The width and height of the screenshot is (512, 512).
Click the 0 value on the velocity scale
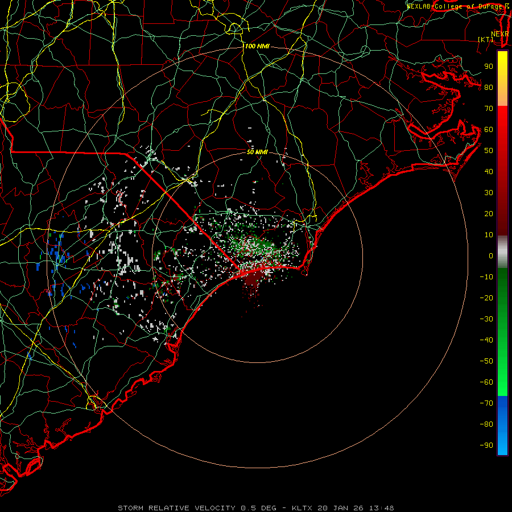pos(491,256)
